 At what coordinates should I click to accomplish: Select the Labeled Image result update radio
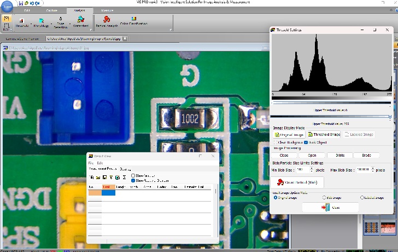tap(362, 197)
